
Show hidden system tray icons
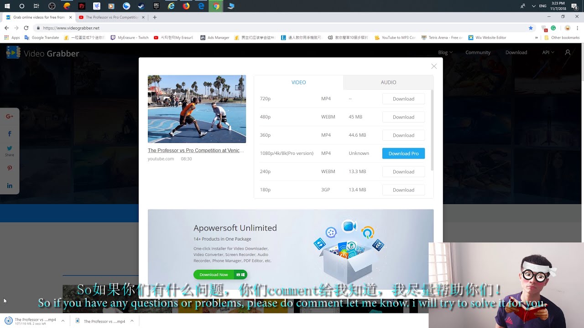coord(533,6)
